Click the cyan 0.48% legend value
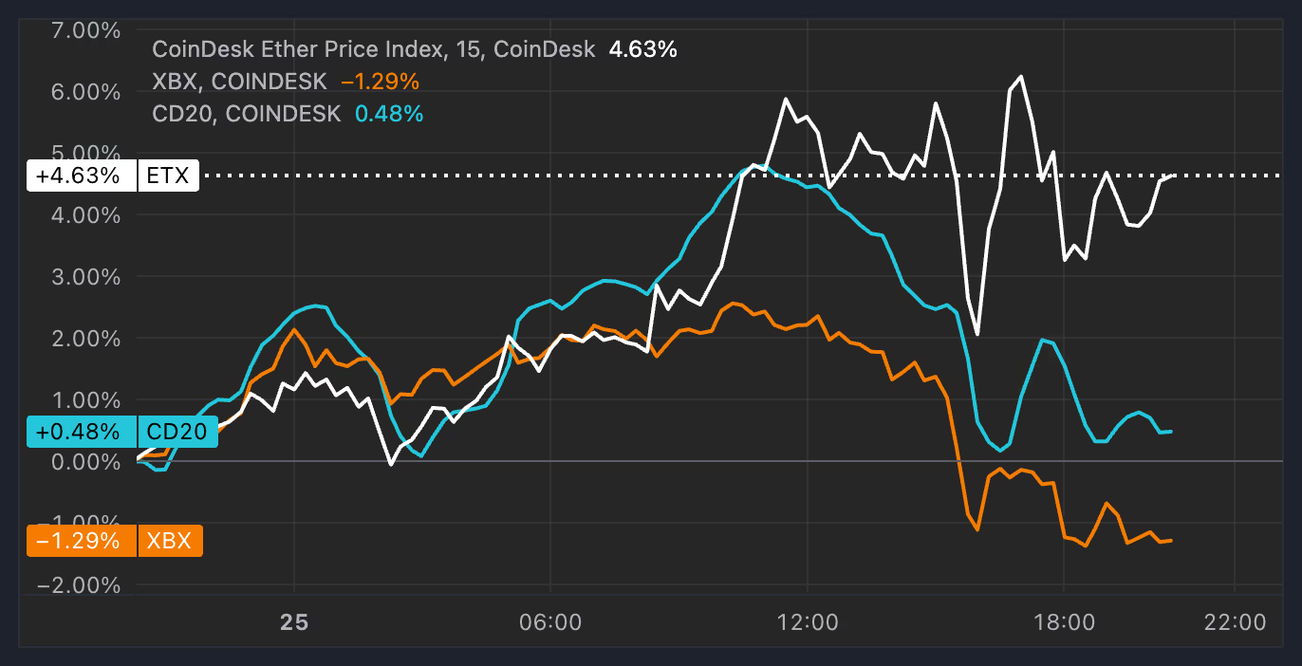Image resolution: width=1302 pixels, height=666 pixels. point(389,114)
